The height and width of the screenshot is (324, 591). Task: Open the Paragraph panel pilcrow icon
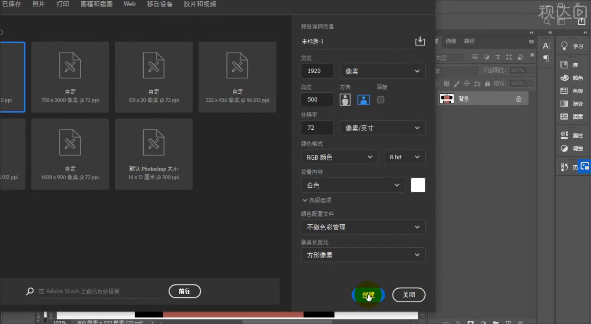click(x=546, y=59)
